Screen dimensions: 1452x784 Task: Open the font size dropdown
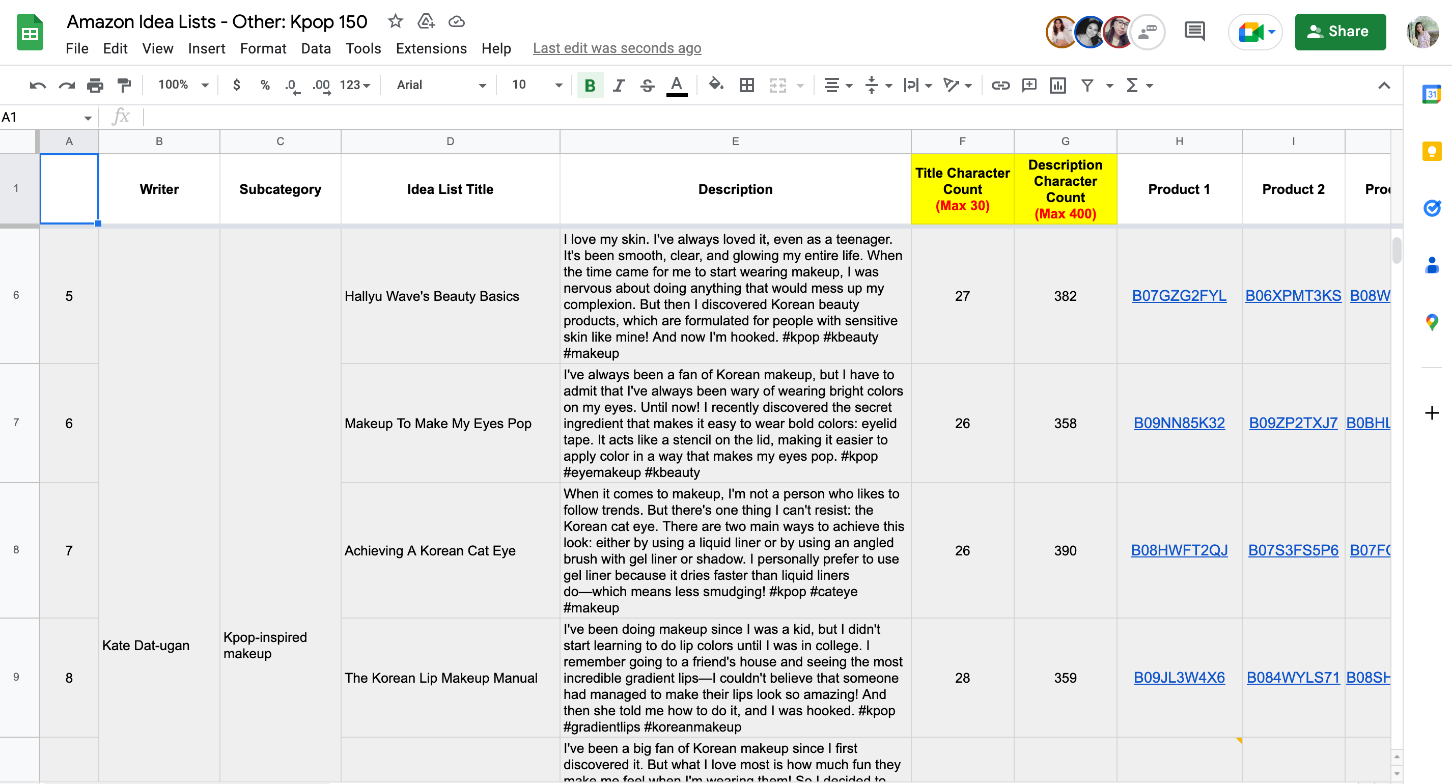point(536,85)
